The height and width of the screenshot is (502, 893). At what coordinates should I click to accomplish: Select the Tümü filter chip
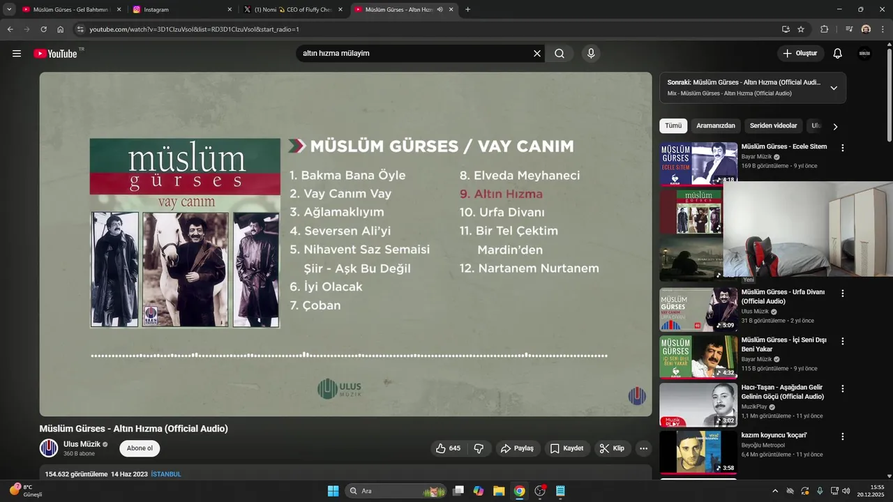point(673,126)
